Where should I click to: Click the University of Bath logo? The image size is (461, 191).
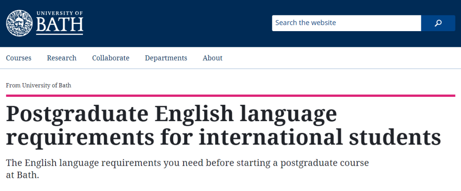(45, 23)
